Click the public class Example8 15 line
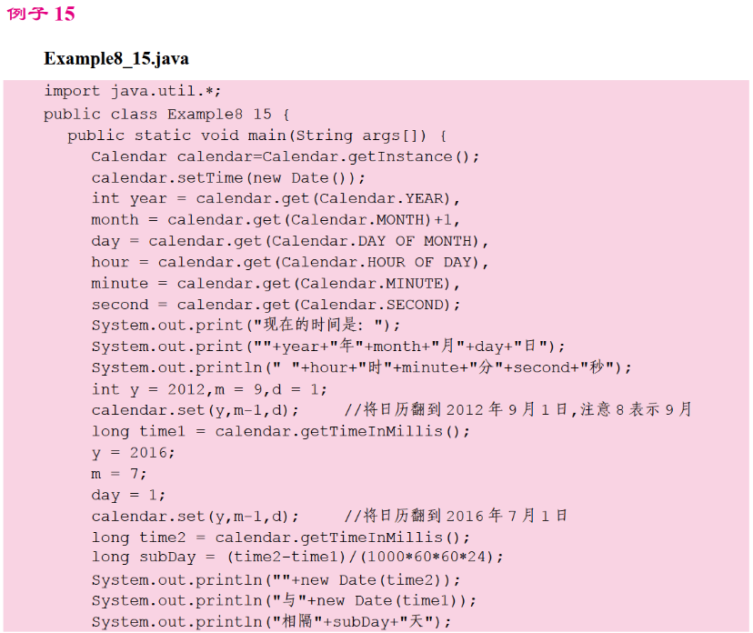Screen dimensions: 753x633 click(x=166, y=114)
